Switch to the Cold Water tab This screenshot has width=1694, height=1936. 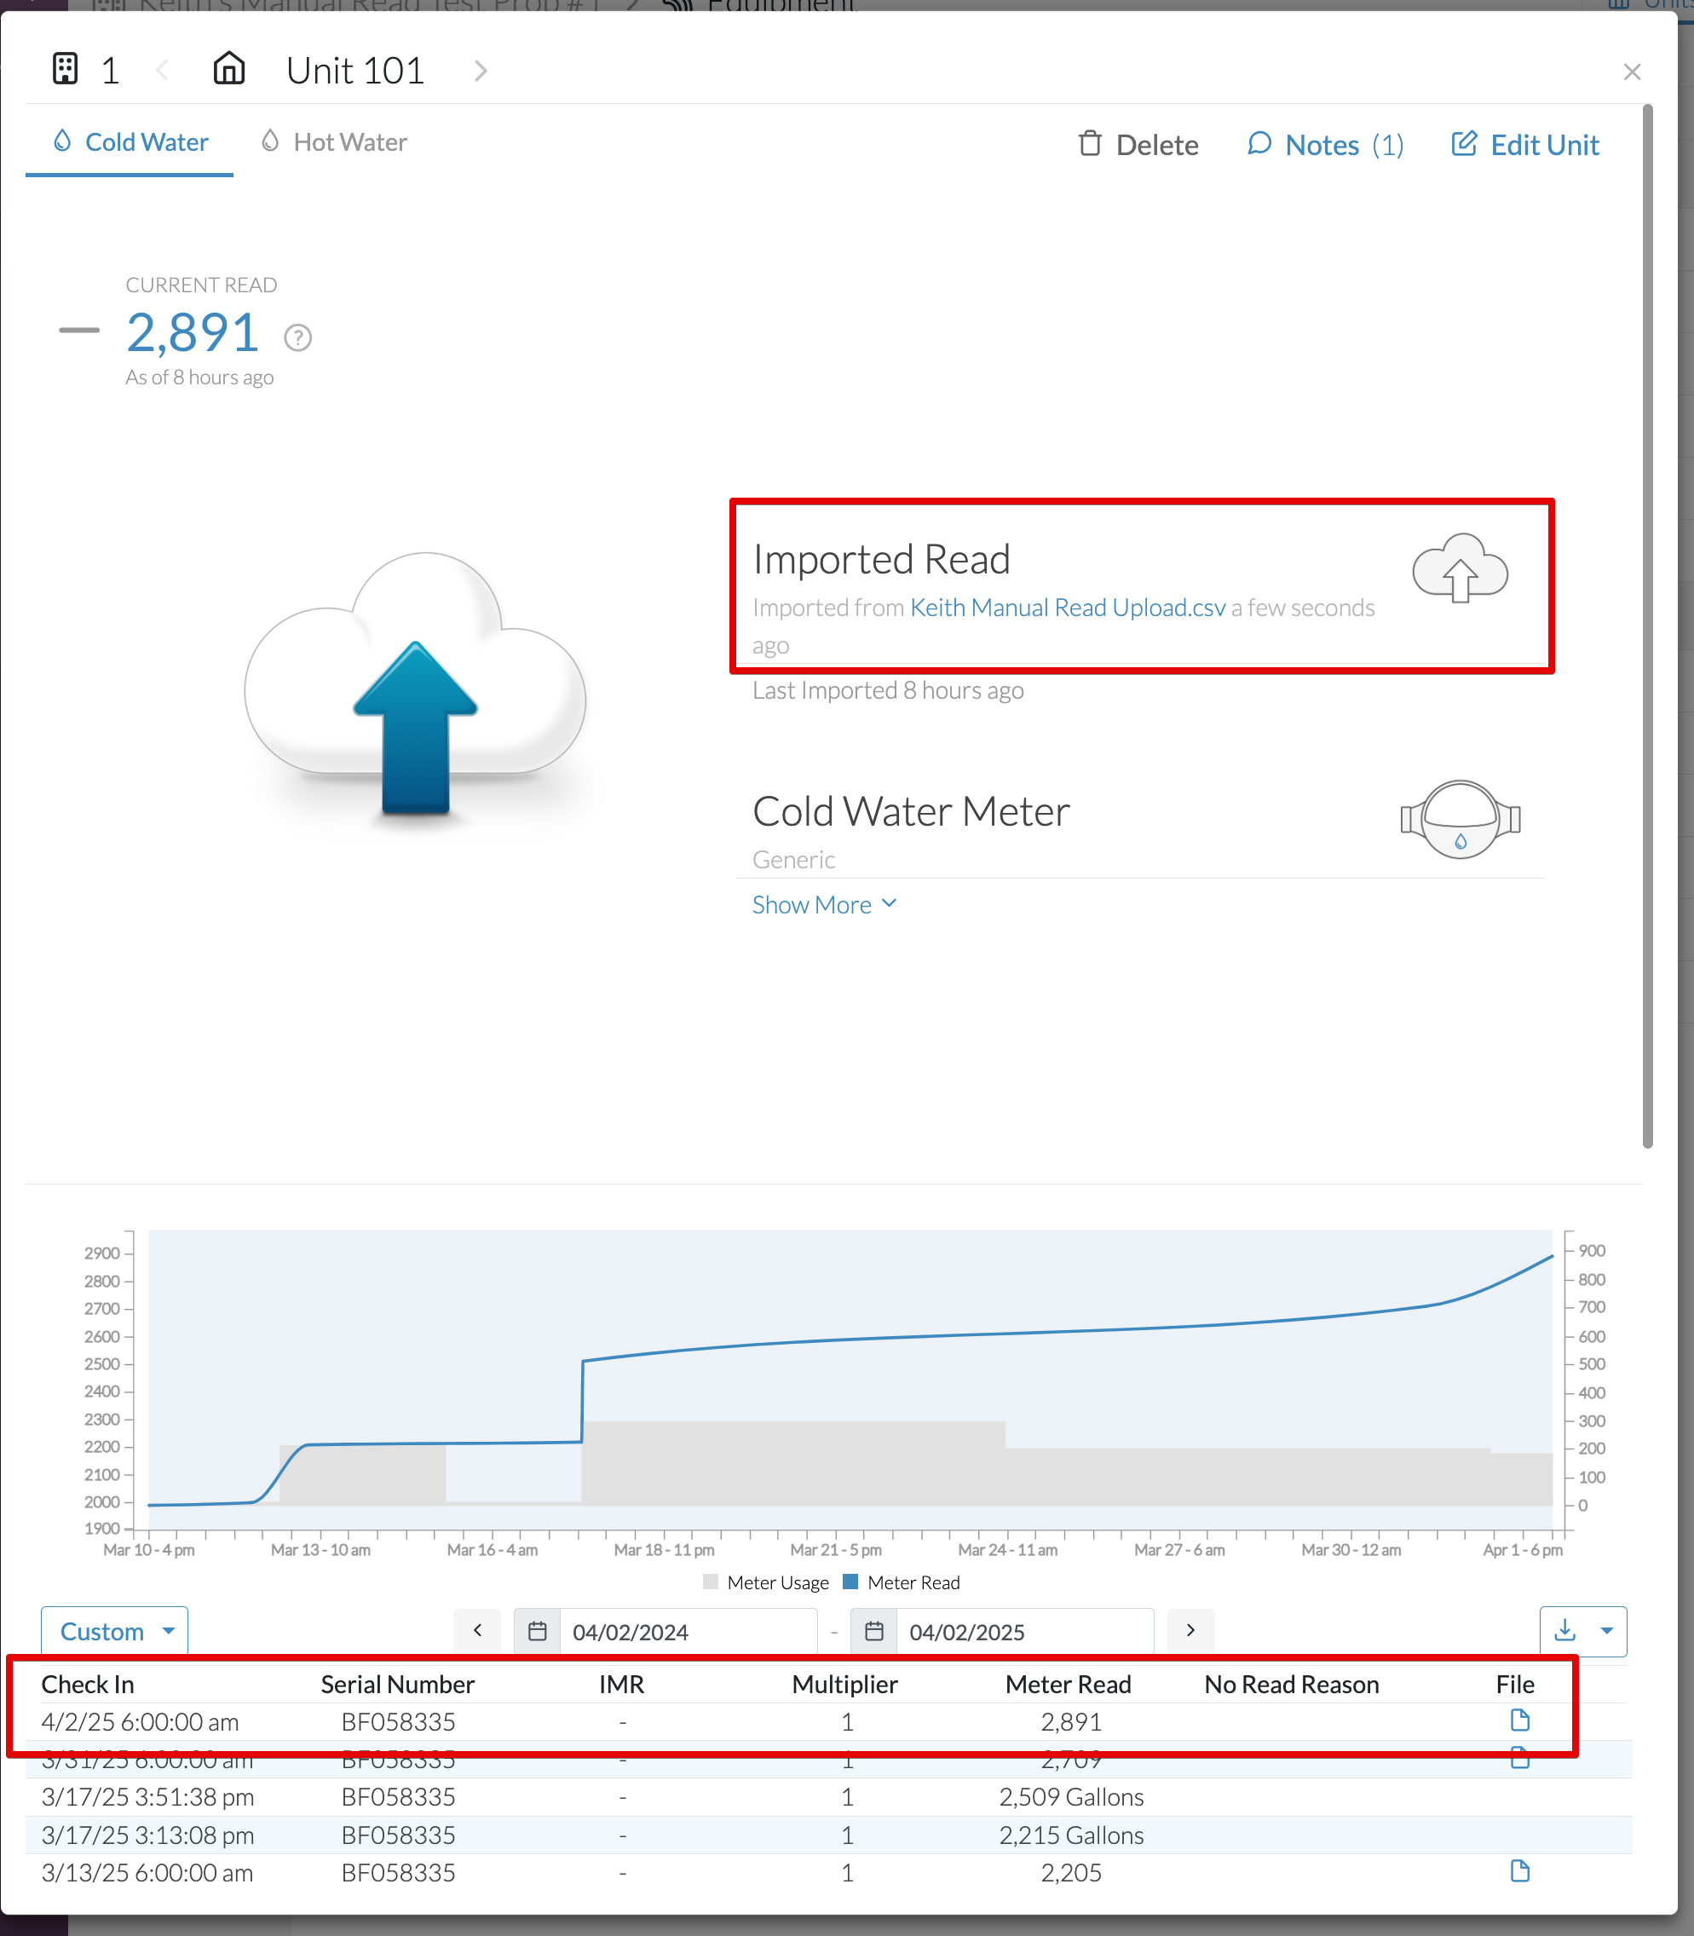point(130,143)
